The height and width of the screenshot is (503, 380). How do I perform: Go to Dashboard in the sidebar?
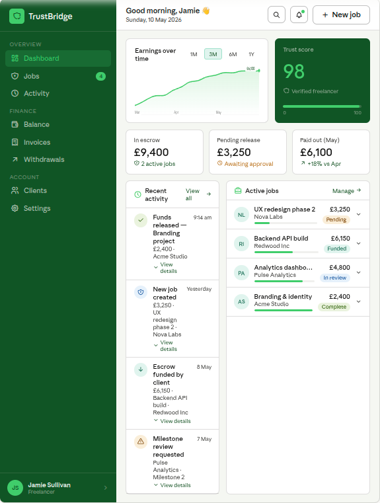pos(58,58)
